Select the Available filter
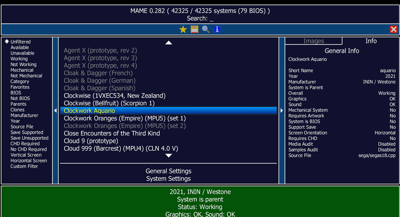 [20, 48]
